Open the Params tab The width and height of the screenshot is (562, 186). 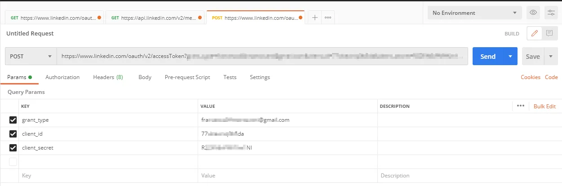coord(19,77)
